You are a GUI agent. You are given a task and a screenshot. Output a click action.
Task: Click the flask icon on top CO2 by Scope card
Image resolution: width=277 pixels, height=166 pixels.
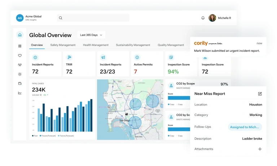coord(171,86)
